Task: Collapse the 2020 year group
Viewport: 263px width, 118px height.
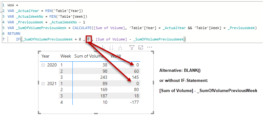Action: click(x=43, y=65)
